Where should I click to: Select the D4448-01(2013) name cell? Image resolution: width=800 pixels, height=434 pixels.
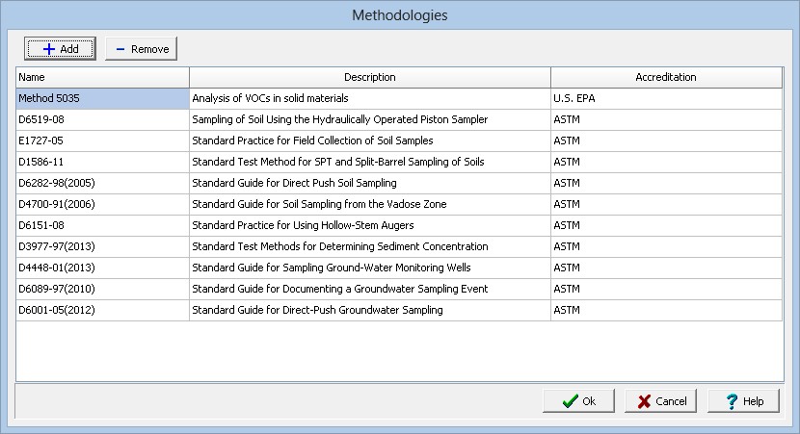click(102, 268)
